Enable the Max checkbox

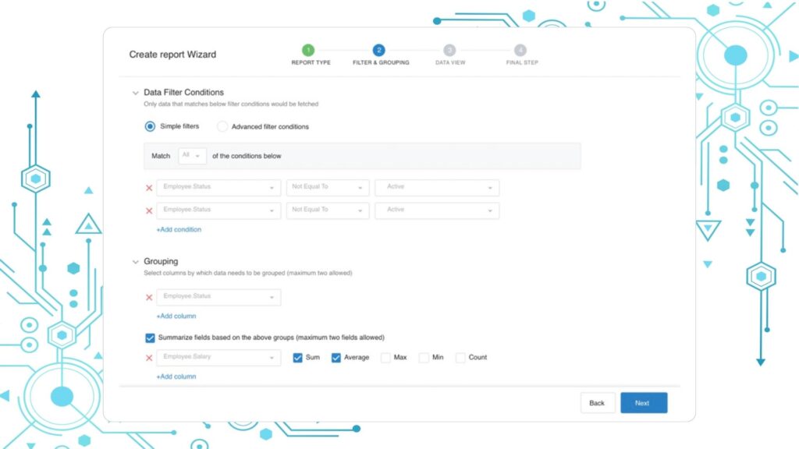coord(385,358)
